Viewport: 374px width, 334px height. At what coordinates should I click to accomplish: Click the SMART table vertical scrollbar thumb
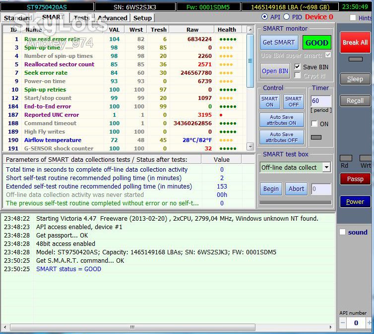pos(250,61)
